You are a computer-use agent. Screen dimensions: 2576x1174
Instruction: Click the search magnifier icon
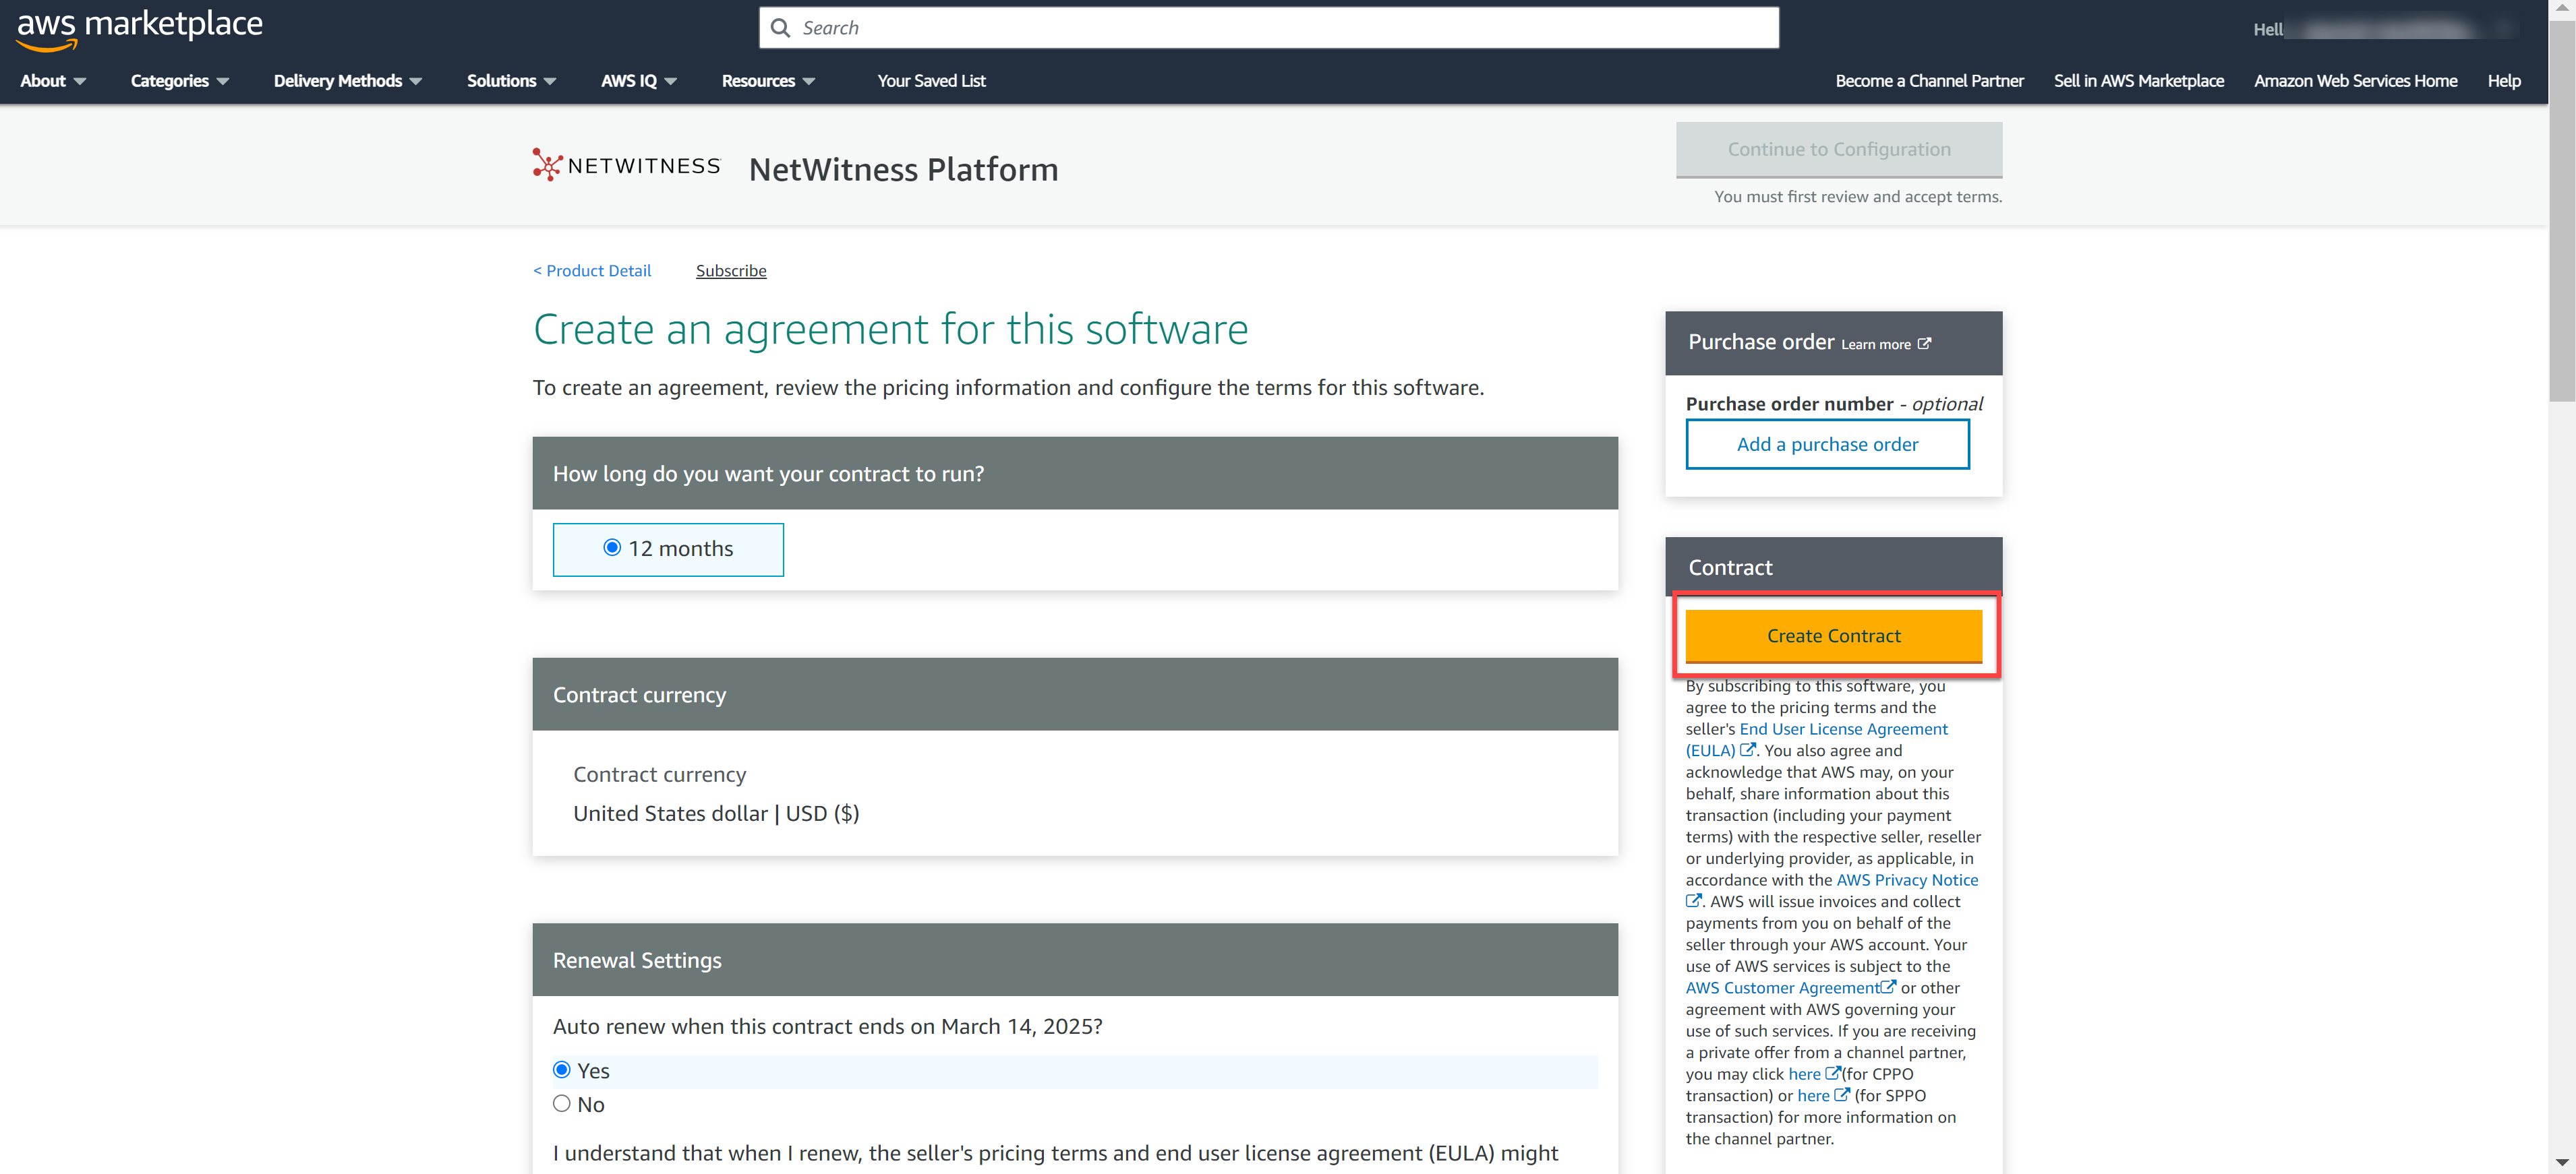pos(781,27)
